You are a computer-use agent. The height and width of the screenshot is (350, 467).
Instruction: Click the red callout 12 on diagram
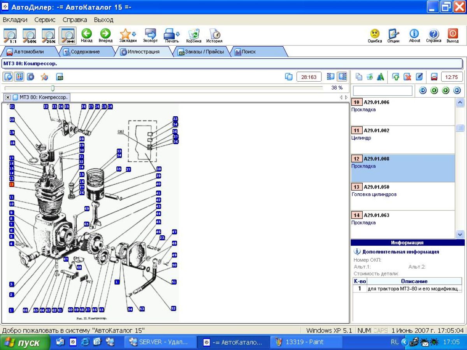pos(12,184)
